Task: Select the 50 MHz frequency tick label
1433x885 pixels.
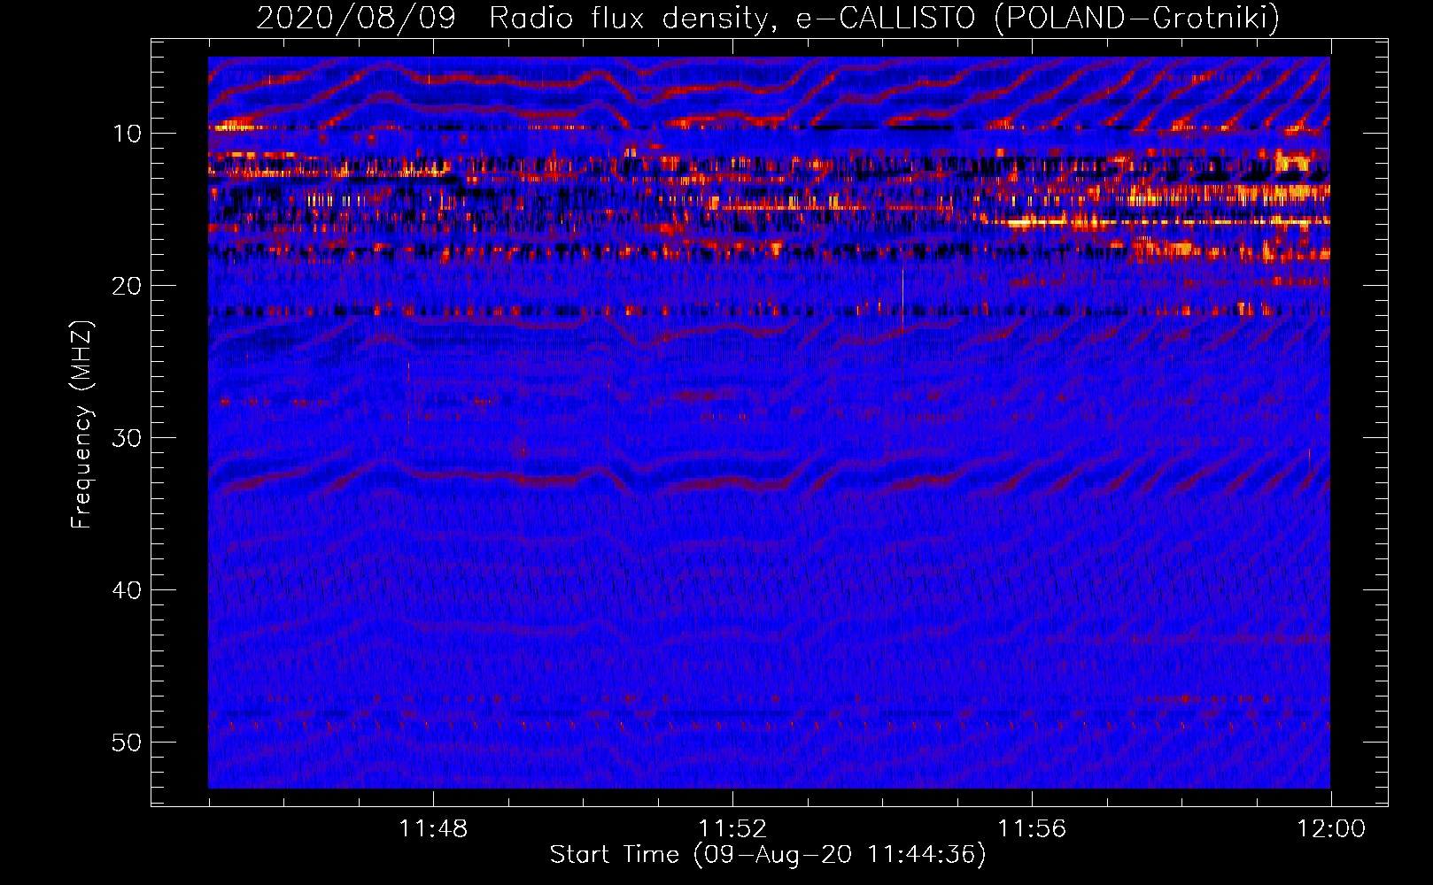Action: 128,743
